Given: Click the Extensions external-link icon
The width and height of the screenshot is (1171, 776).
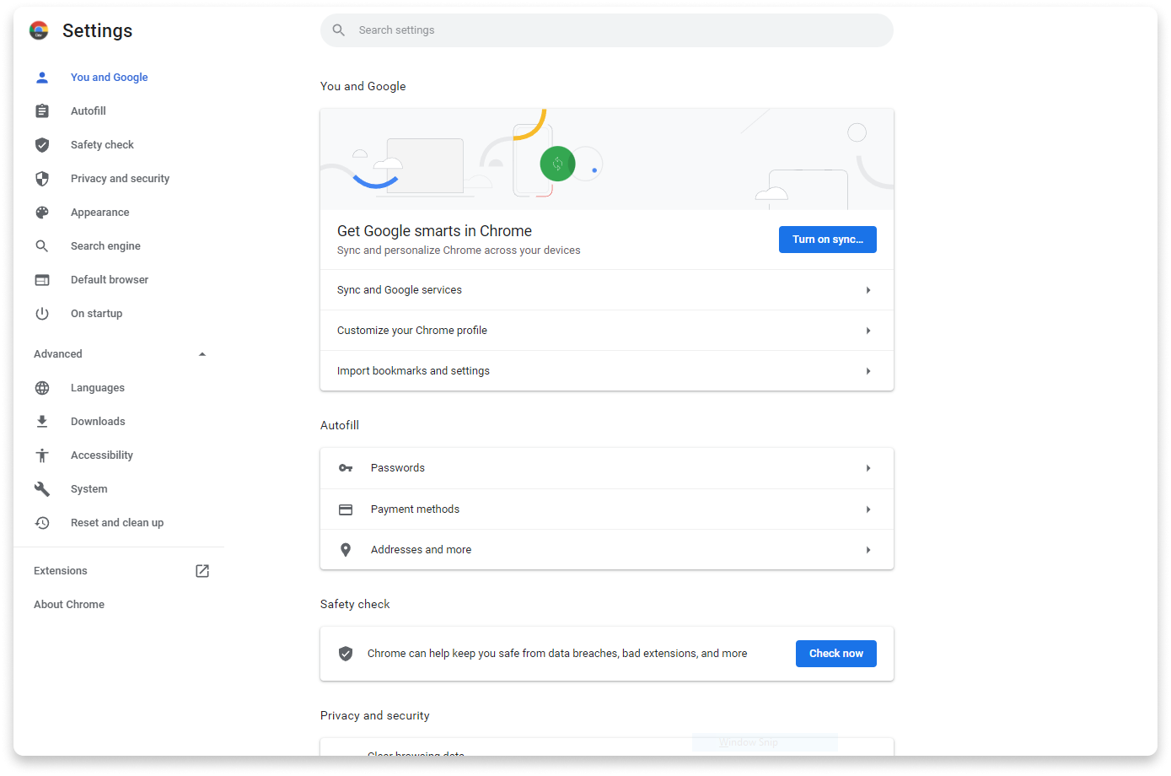Looking at the screenshot, I should 202,571.
